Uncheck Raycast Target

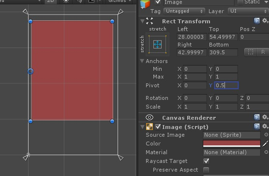206,161
